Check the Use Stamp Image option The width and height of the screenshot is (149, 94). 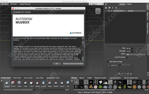tap(108, 62)
